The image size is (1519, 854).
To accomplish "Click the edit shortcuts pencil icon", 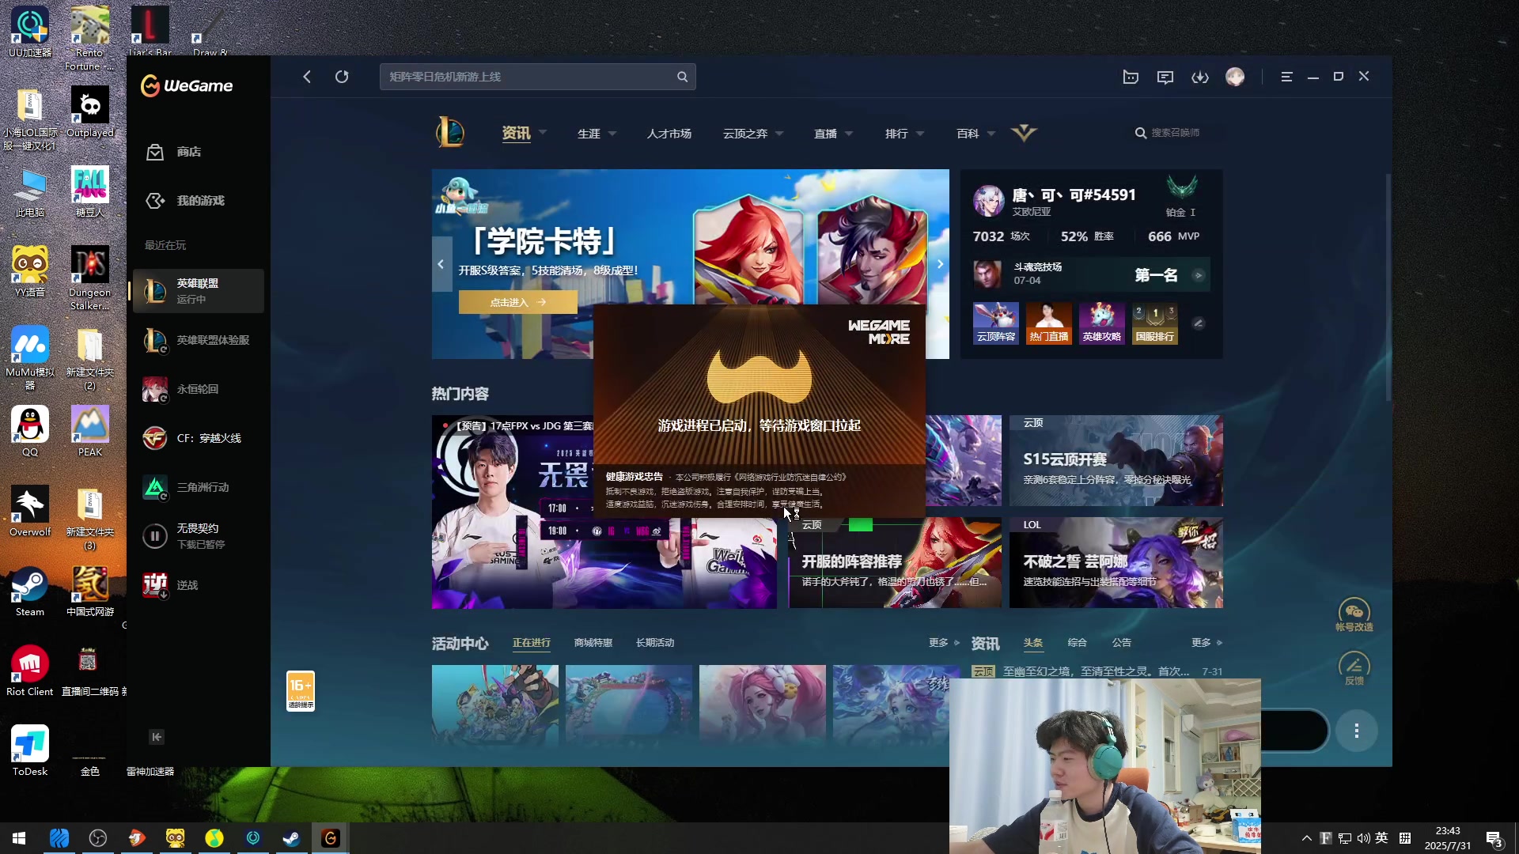I will [x=1199, y=323].
